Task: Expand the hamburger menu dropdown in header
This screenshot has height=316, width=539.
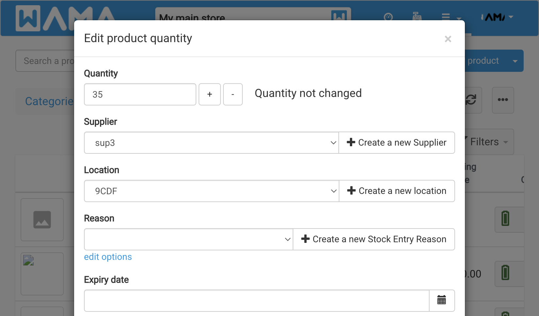Action: point(451,17)
